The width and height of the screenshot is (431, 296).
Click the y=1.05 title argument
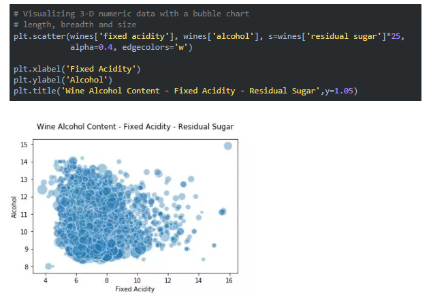[339, 91]
